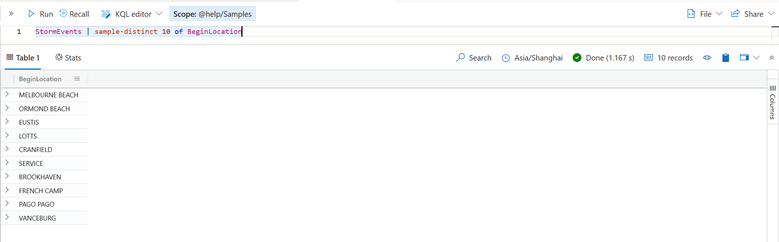The width and height of the screenshot is (779, 242).
Task: Click the Scope: @help/Samples button
Action: point(213,14)
